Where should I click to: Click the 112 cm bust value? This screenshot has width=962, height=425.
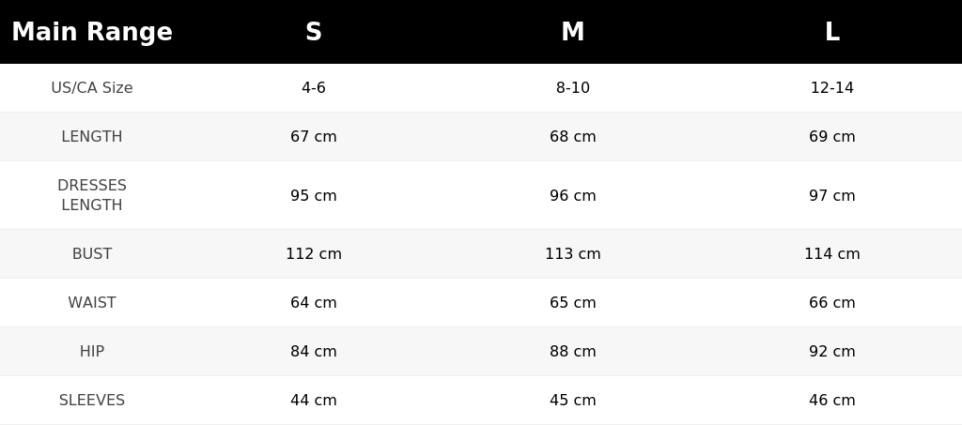click(314, 253)
